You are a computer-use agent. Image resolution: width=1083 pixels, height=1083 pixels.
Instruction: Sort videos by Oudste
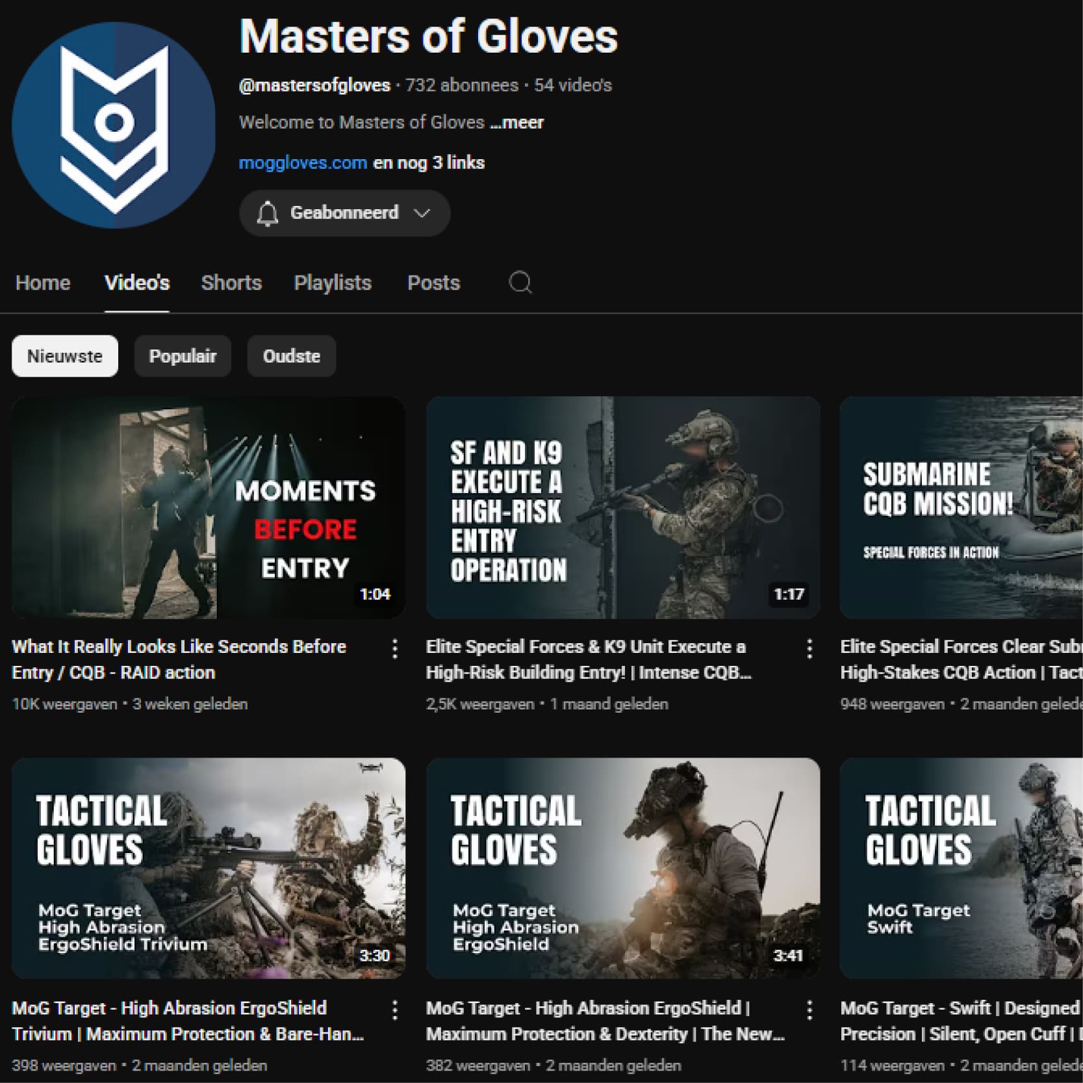(x=292, y=356)
